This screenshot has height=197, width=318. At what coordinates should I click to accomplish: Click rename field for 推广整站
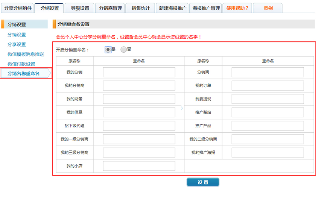268,112
